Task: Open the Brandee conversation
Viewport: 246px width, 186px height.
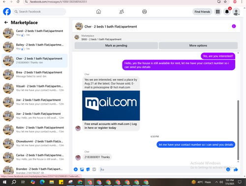Action: [34, 170]
